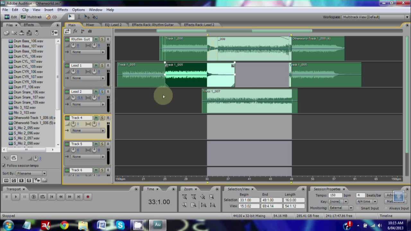Open Track 4 output None dropdown
This screenshot has height=231, width=411.
point(88,131)
